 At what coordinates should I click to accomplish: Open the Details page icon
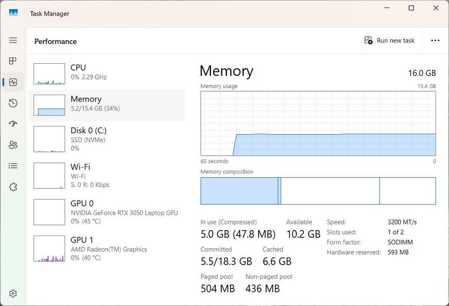13,166
